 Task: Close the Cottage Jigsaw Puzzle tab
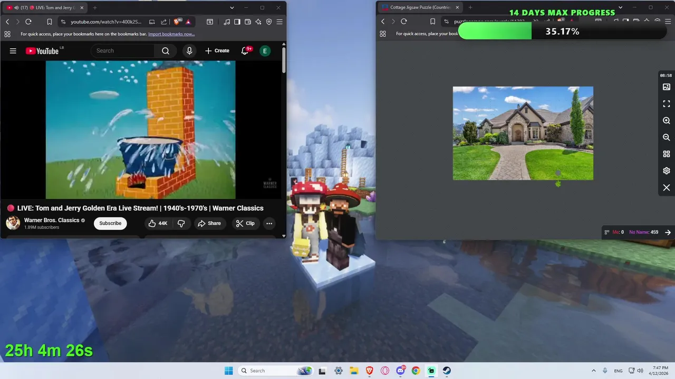tap(457, 7)
